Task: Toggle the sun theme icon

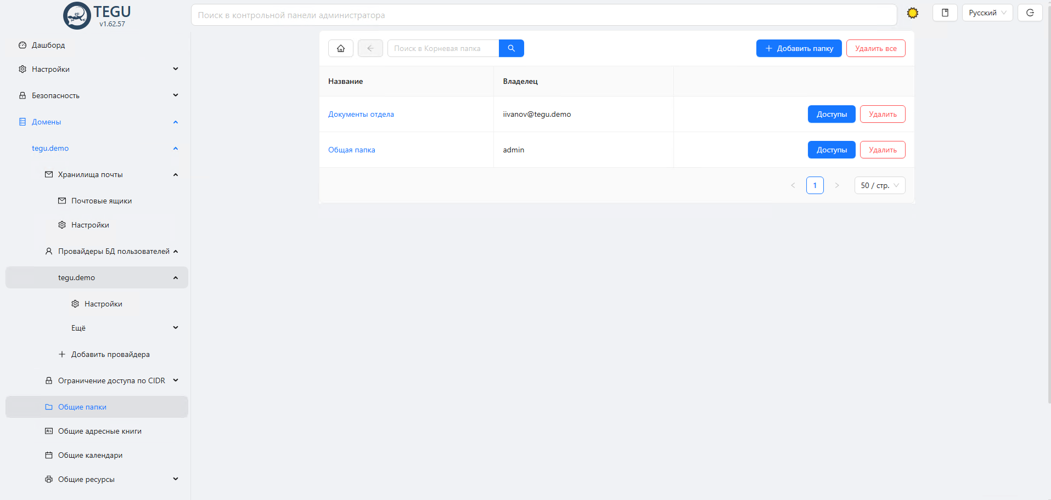Action: click(913, 13)
